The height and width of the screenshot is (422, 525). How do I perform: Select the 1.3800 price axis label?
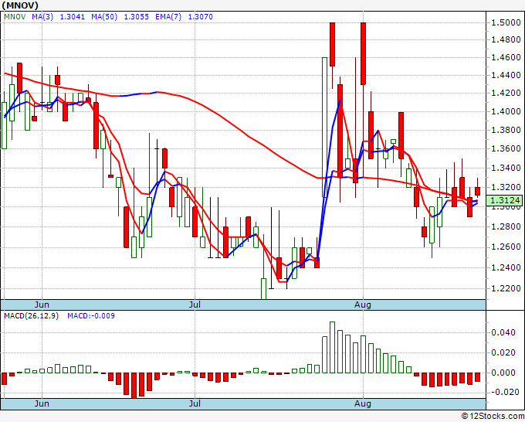point(506,130)
